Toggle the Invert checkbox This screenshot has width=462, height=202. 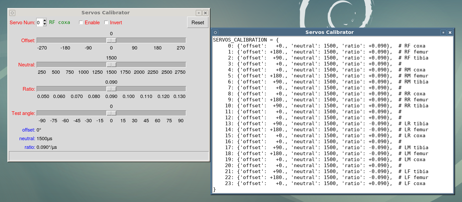[x=106, y=22]
